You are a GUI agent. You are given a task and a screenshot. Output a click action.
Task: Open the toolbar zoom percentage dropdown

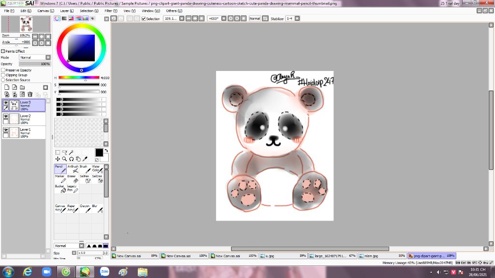[182, 19]
